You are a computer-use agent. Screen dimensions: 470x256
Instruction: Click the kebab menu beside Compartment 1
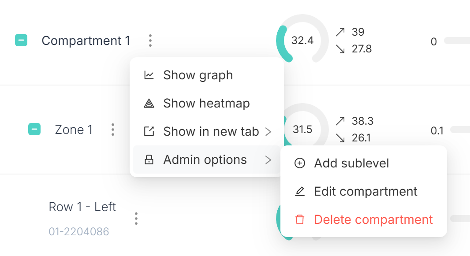tap(150, 41)
